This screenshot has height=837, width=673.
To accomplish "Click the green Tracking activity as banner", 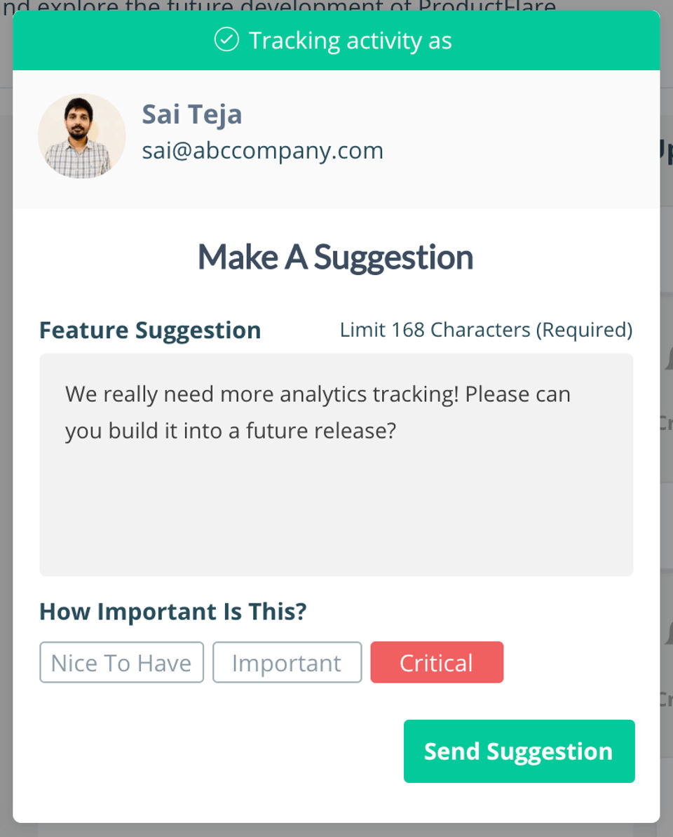I will click(x=336, y=41).
